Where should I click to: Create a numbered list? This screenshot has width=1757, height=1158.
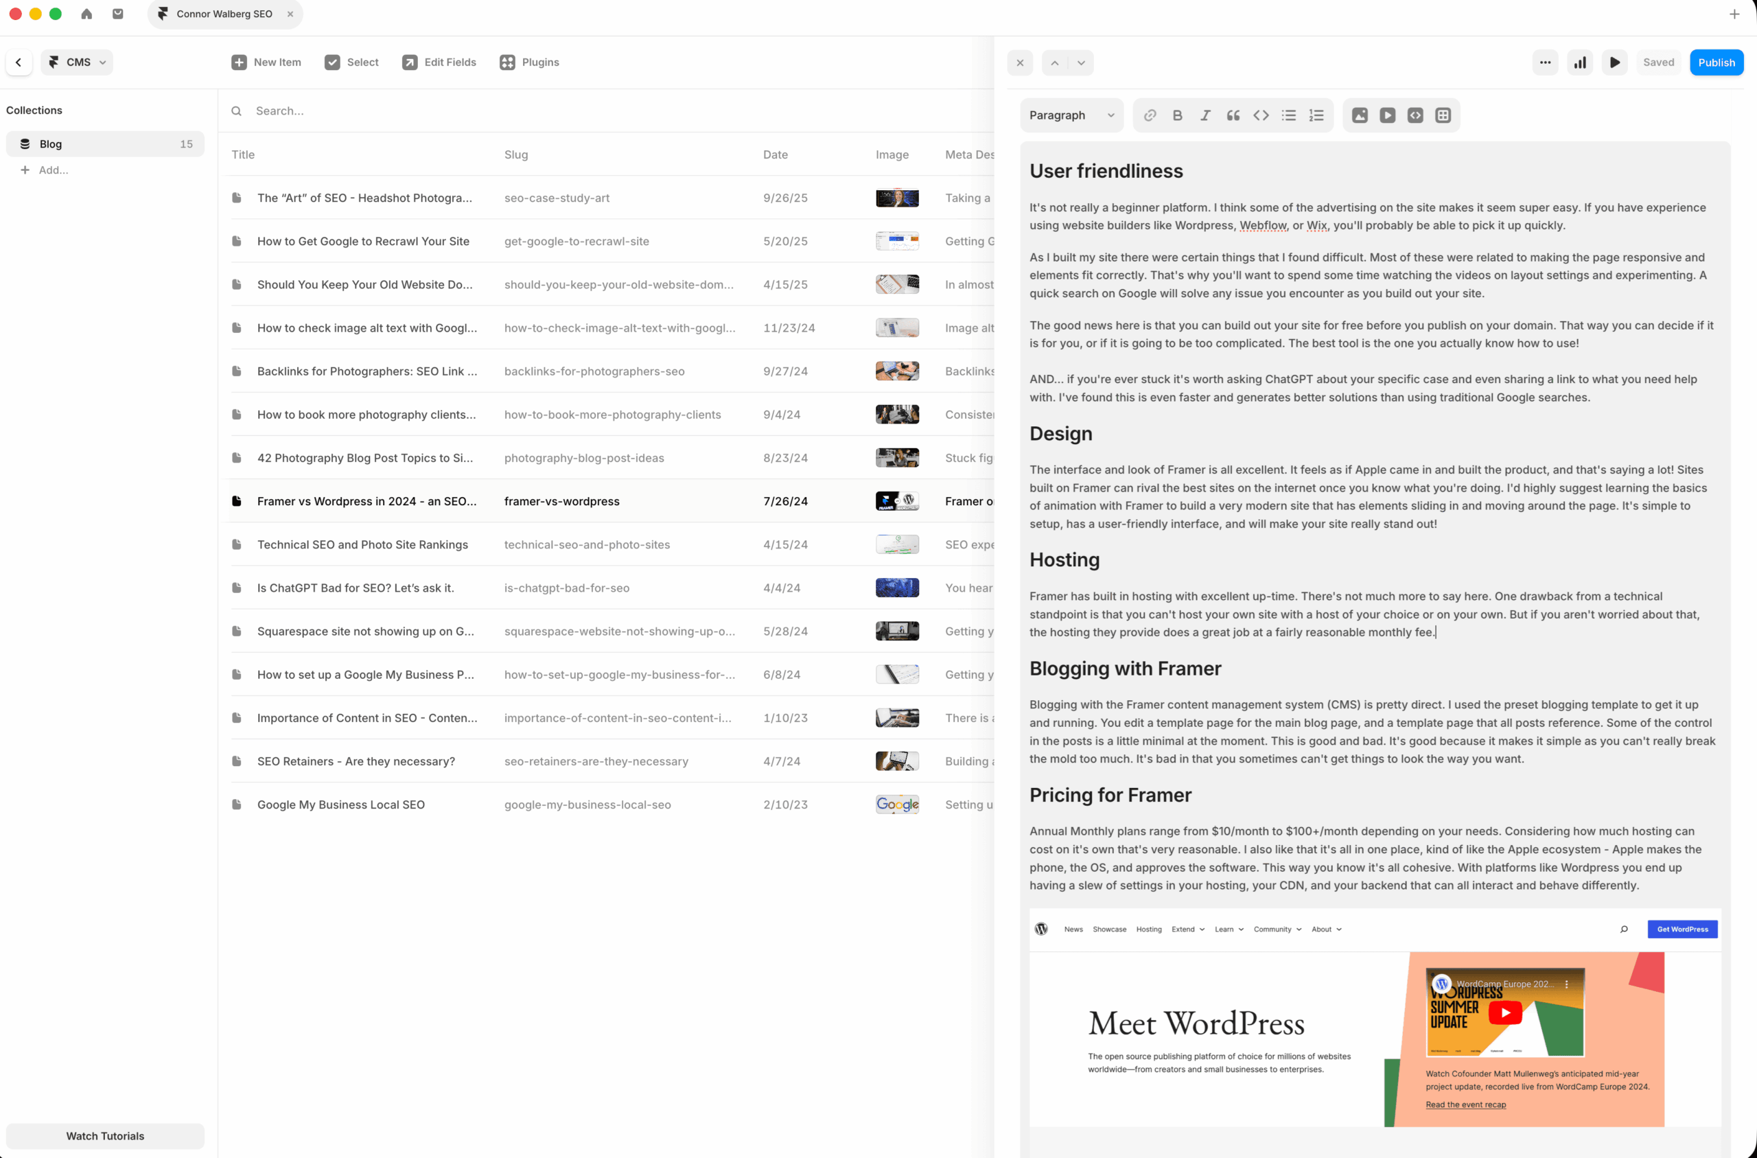(1316, 115)
